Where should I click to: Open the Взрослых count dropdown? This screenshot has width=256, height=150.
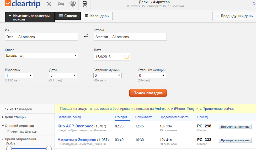[x=19, y=75]
